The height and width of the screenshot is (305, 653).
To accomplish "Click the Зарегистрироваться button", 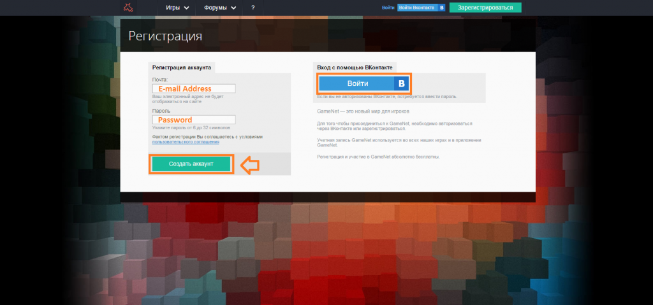I will pos(485,8).
